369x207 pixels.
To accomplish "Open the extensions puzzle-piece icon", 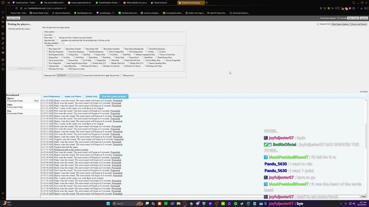I will 354,8.
